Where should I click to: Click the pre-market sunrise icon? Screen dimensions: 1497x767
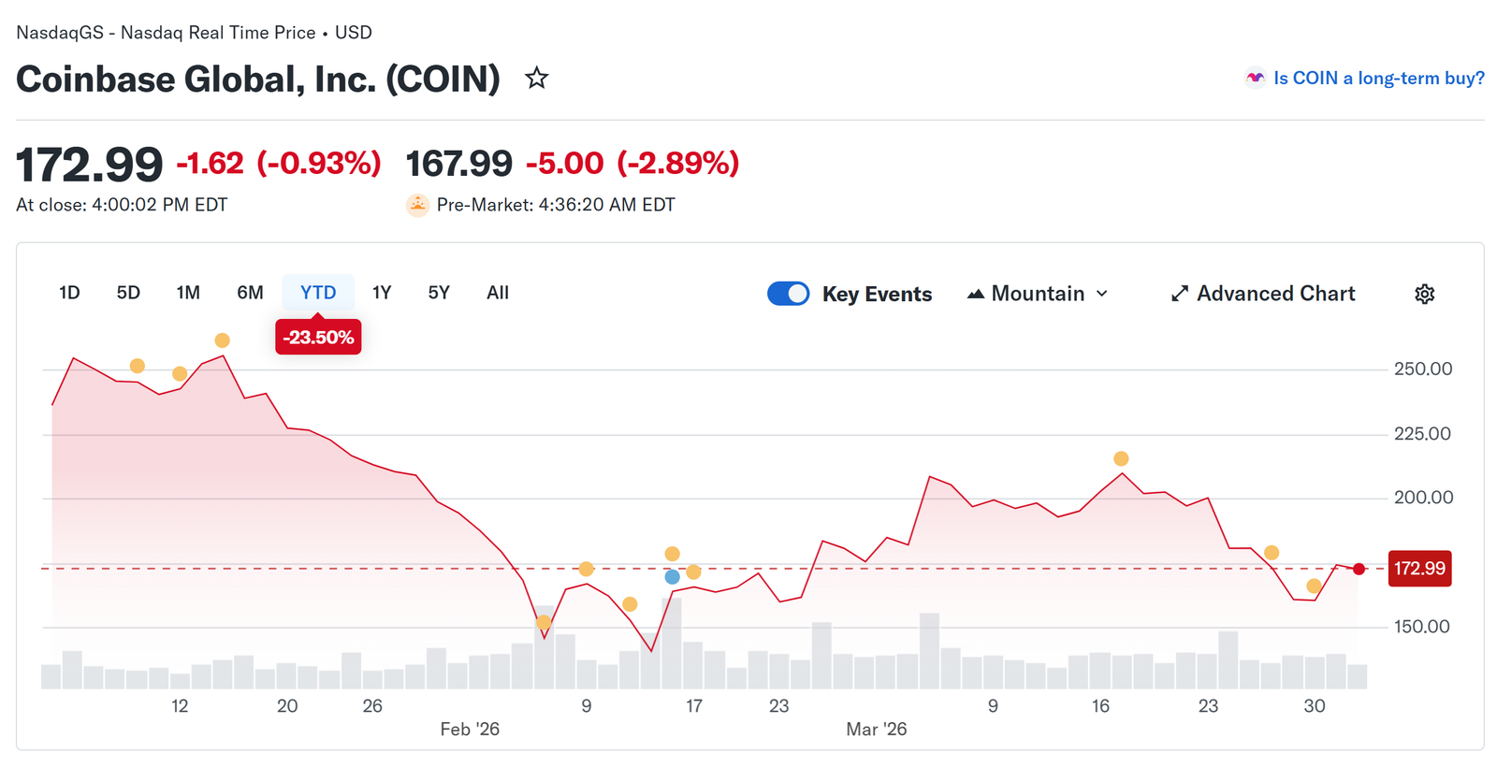417,205
